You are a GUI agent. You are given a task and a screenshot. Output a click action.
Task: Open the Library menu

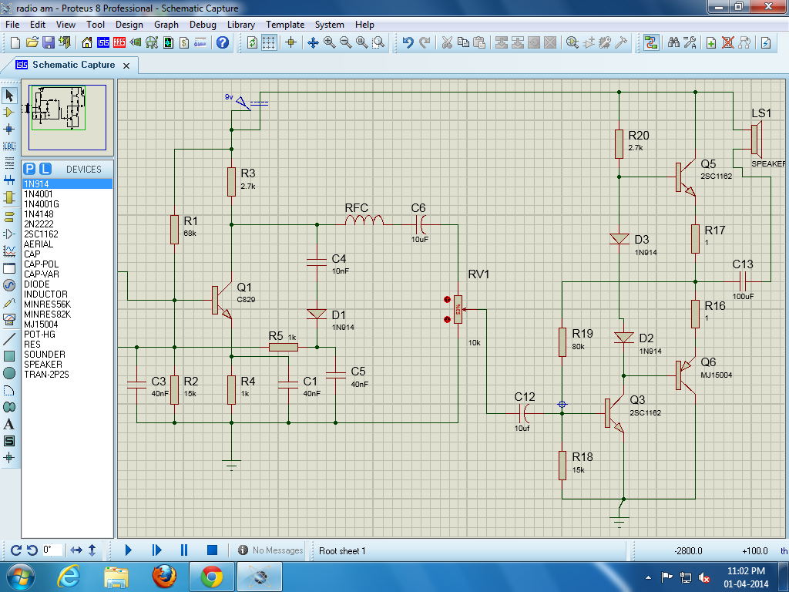point(240,25)
